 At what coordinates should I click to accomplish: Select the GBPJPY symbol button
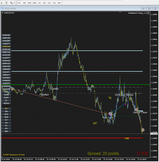click(x=6, y=75)
